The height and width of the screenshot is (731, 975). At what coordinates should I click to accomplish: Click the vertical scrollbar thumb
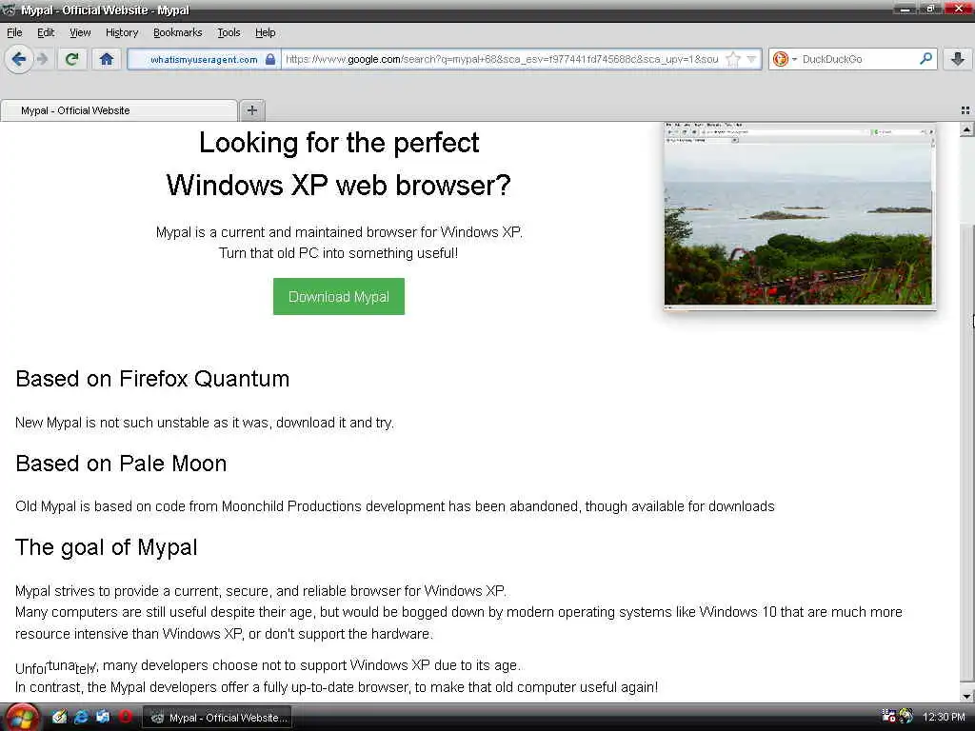click(966, 454)
